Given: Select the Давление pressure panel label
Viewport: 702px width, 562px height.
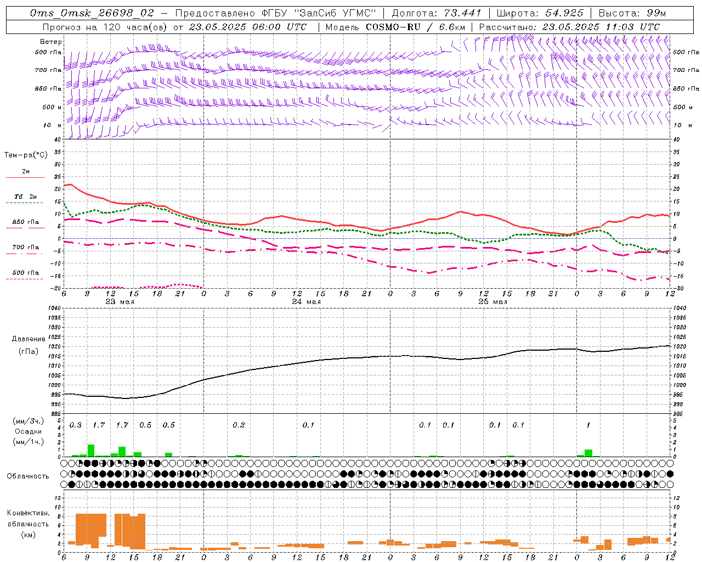Looking at the screenshot, I should (x=29, y=339).
